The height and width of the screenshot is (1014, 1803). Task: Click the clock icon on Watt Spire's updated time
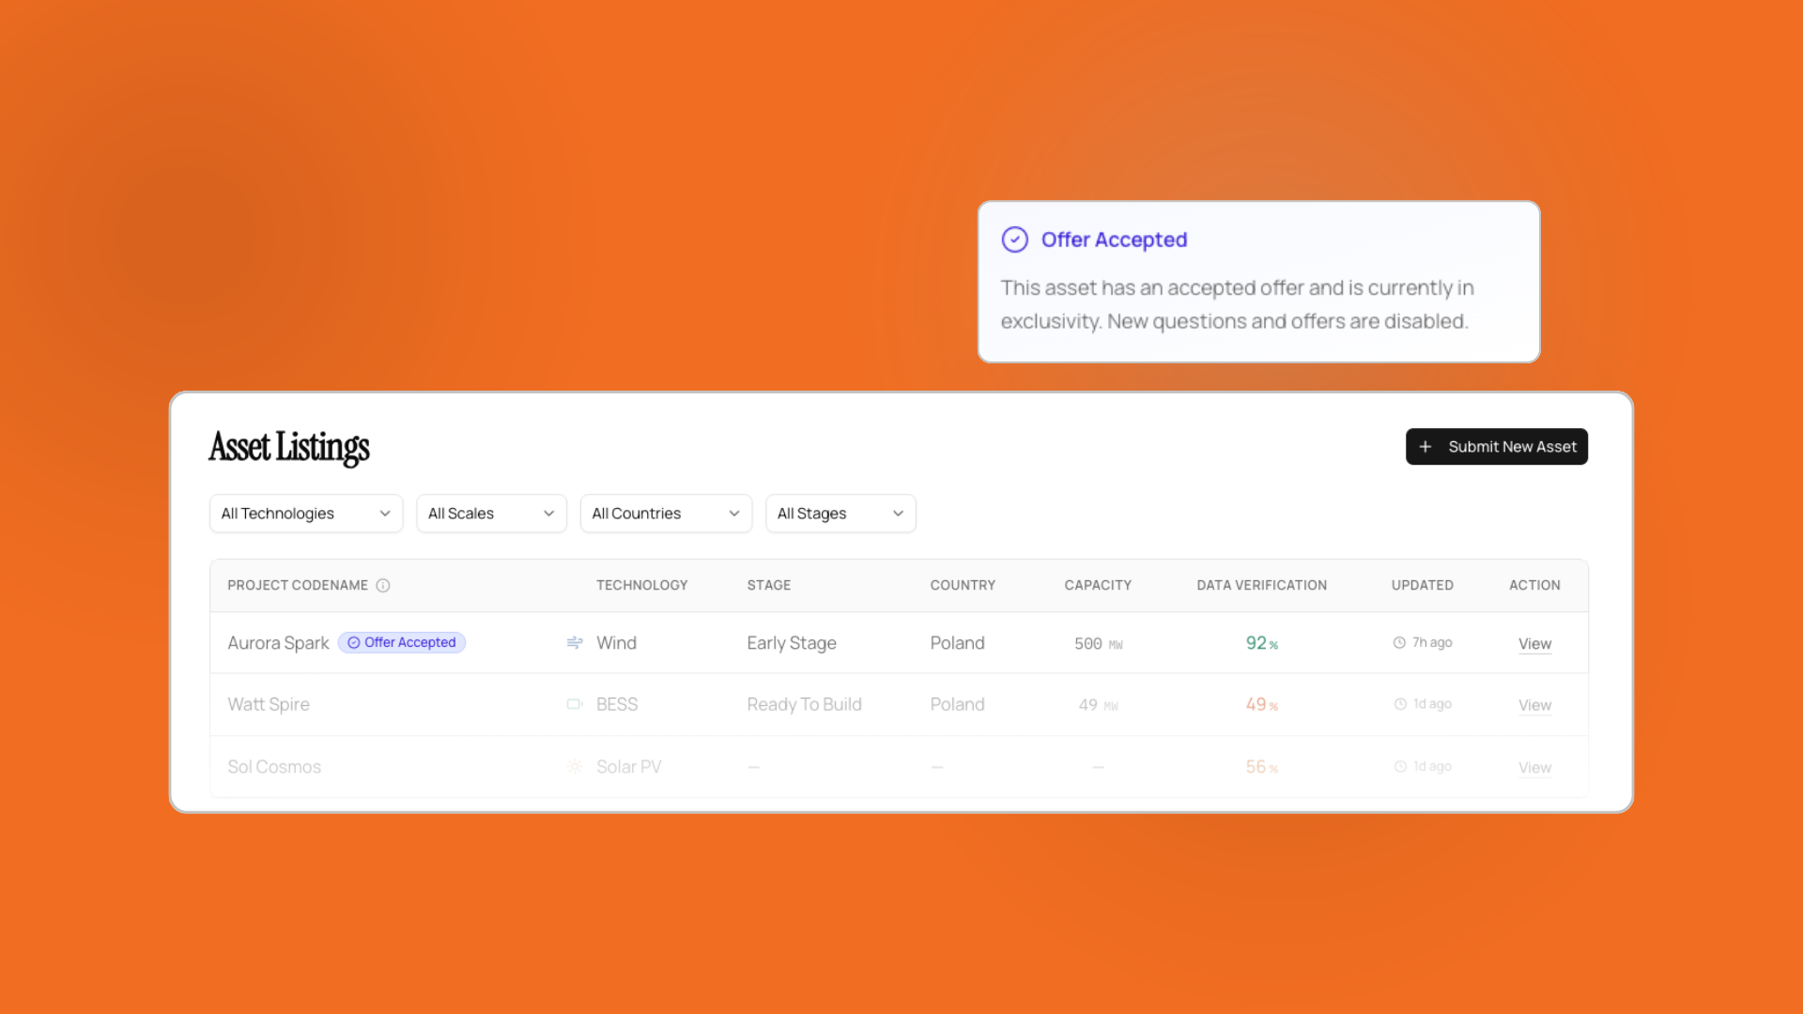1398,704
